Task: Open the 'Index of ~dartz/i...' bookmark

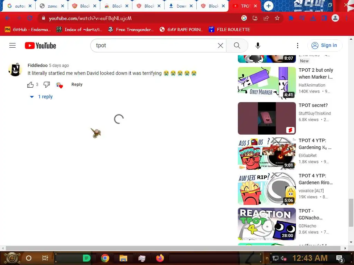Action: tap(79, 30)
